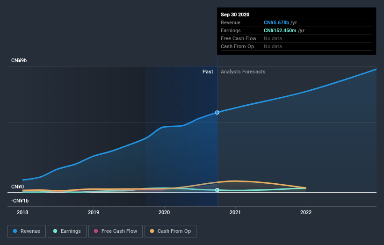Viewport: 384px width, 245px height.
Task: Click the CN¥152.450m earnings value in tooltip
Action: (x=280, y=30)
